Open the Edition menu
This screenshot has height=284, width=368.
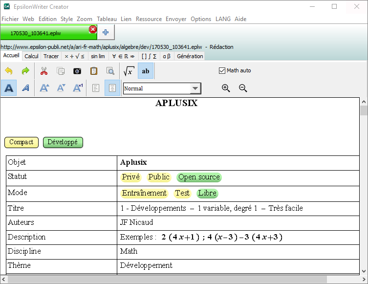pyautogui.click(x=47, y=19)
